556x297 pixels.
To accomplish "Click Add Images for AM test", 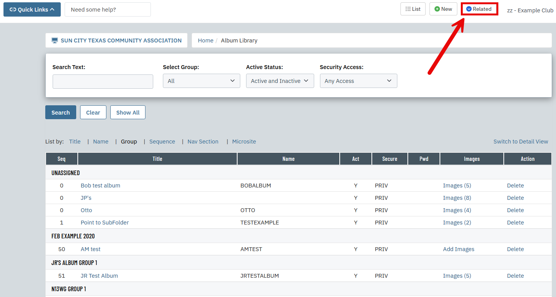I will click(x=458, y=249).
